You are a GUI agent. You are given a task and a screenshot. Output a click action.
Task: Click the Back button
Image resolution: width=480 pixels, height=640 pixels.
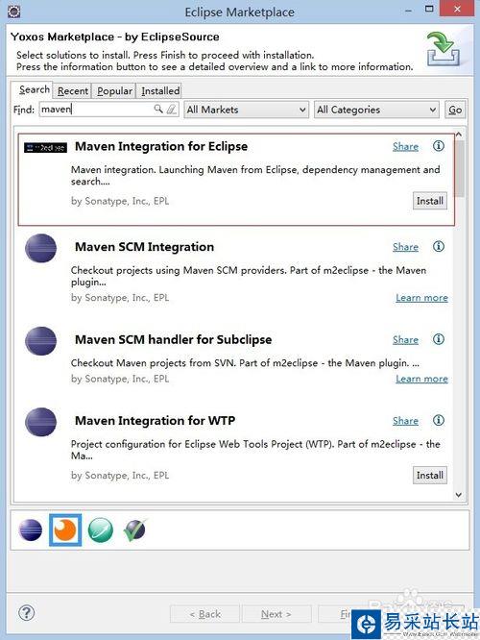[204, 614]
